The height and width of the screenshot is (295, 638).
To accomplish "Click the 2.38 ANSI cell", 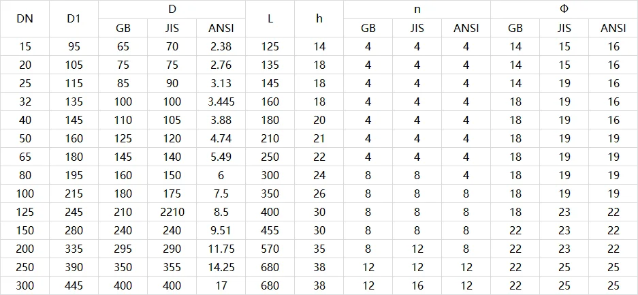I will click(x=221, y=47).
